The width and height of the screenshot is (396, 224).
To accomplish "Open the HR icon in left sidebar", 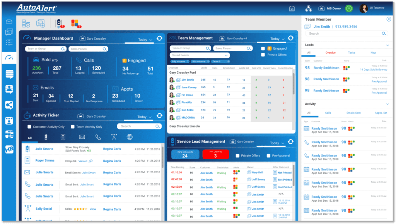I will (9, 150).
